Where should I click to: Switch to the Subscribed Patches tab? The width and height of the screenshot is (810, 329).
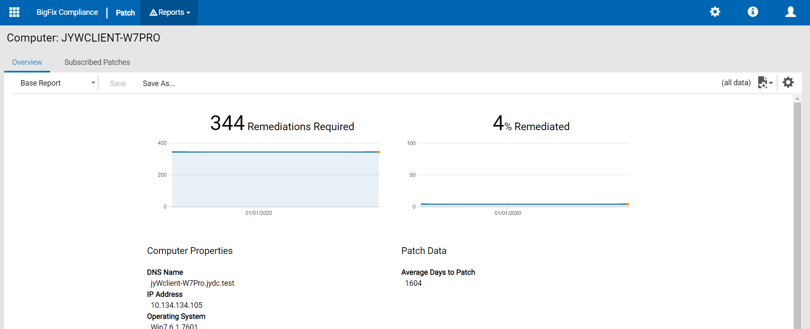(97, 62)
